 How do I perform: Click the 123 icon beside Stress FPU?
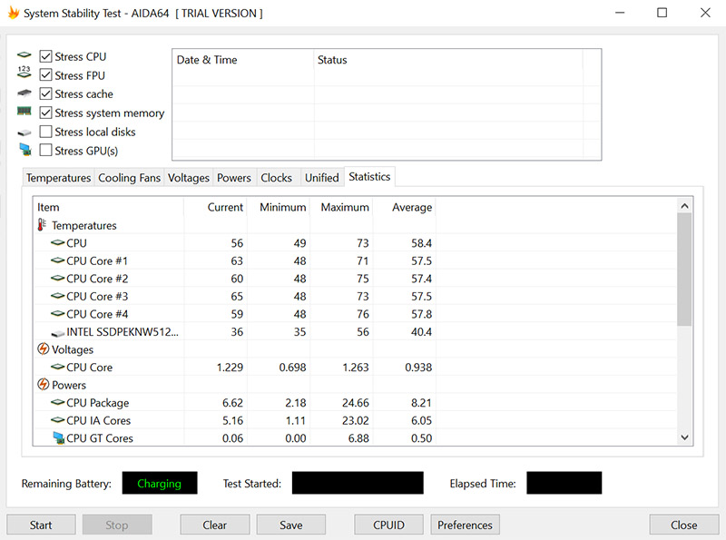pos(25,72)
